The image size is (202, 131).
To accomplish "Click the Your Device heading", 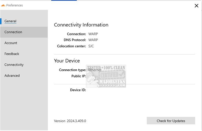I will click(x=67, y=61).
